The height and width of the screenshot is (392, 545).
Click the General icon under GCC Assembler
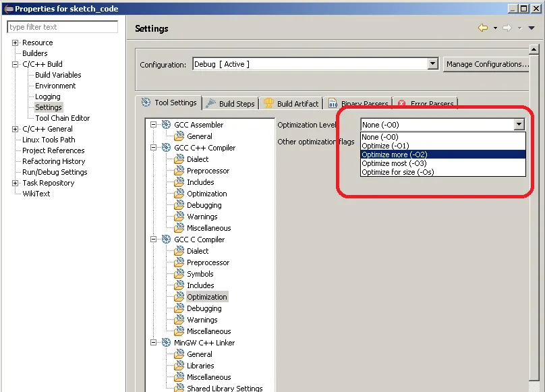pos(179,136)
